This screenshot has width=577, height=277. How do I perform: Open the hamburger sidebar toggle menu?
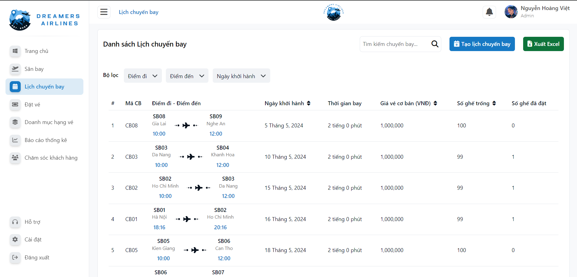[x=104, y=12]
